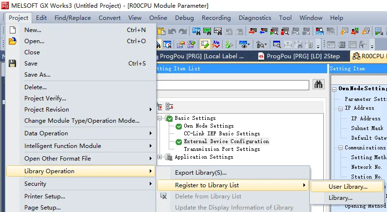387x212 pixels.
Task: Click the expand-all tree icon above settings list
Action: (x=160, y=106)
